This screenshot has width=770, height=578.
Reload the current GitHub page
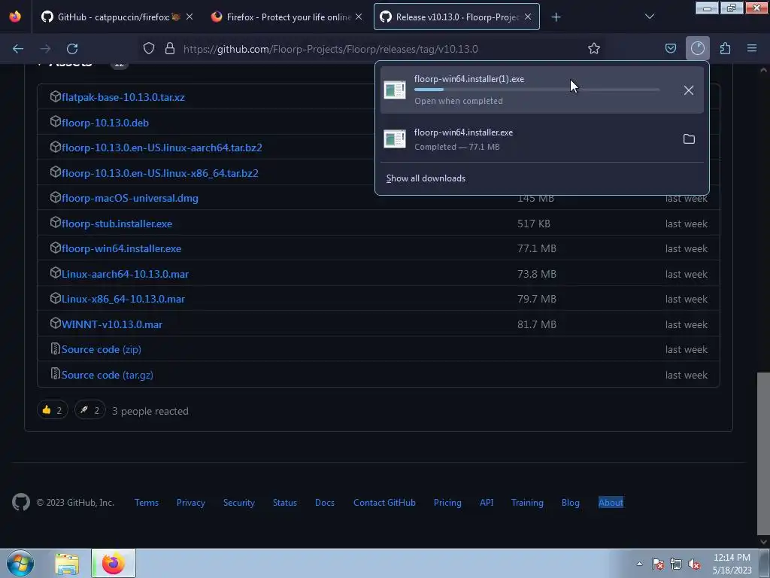click(72, 49)
